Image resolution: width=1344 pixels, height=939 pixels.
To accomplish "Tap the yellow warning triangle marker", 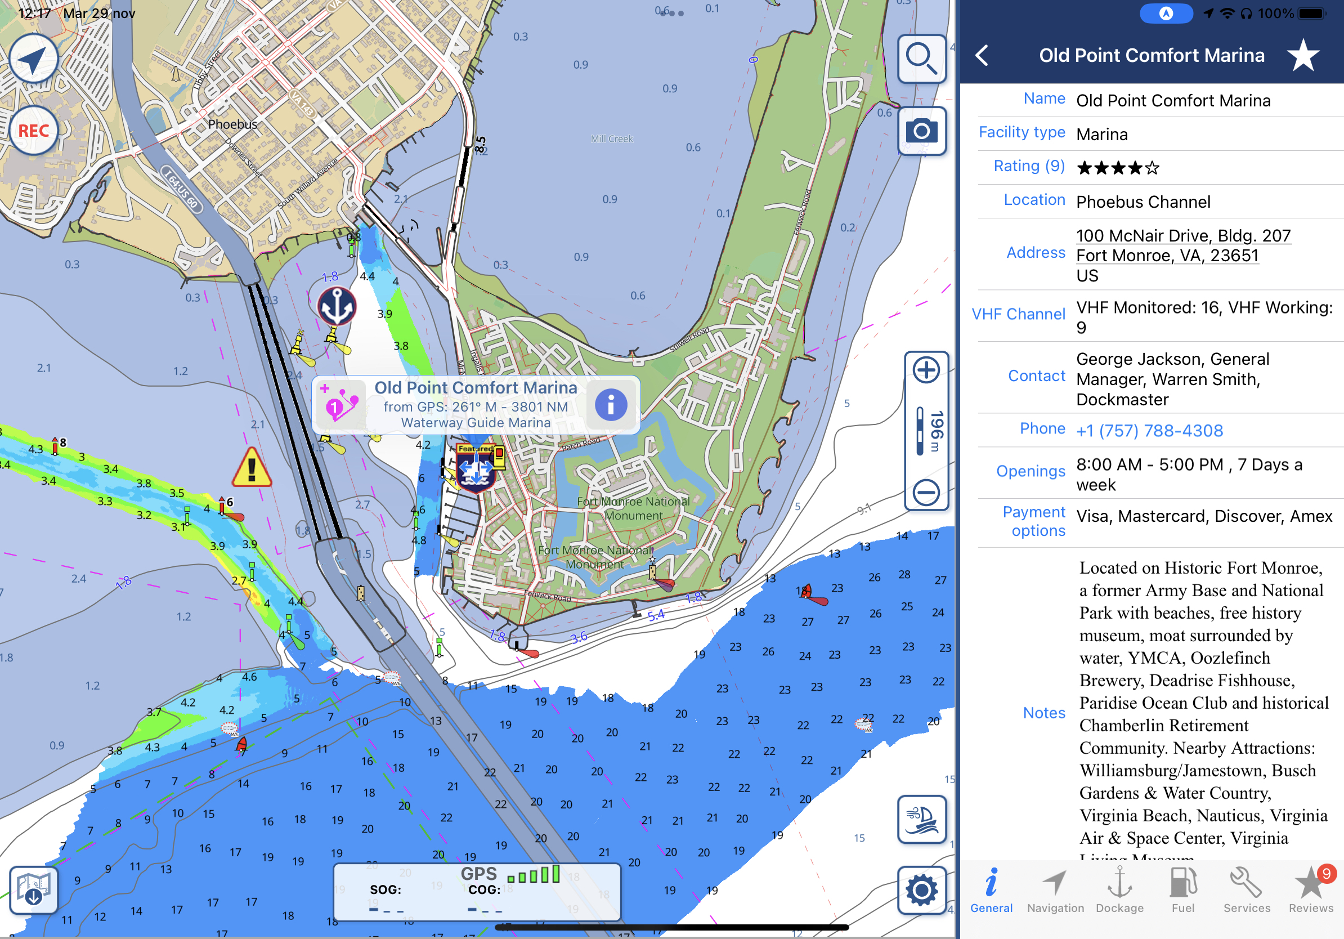I will pyautogui.click(x=252, y=468).
